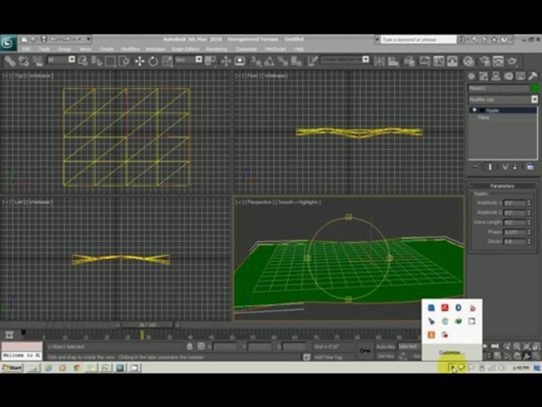542x407 pixels.
Task: Open the Quick Access toolbar customize arrow
Action: coord(89,39)
